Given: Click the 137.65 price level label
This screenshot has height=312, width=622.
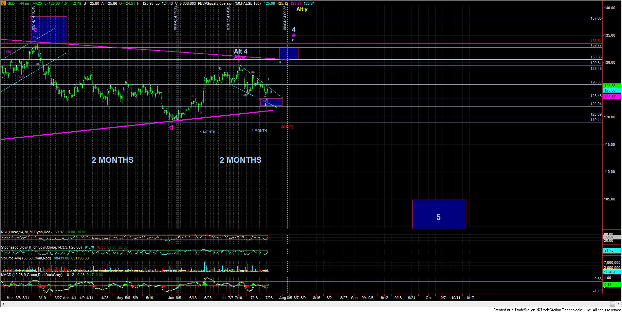Looking at the screenshot, I should 596,19.
